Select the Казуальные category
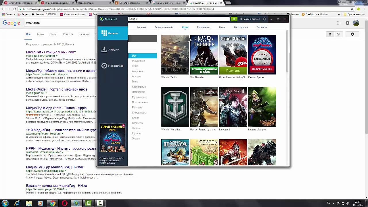Screen dimensions: 368x207 click(x=139, y=87)
